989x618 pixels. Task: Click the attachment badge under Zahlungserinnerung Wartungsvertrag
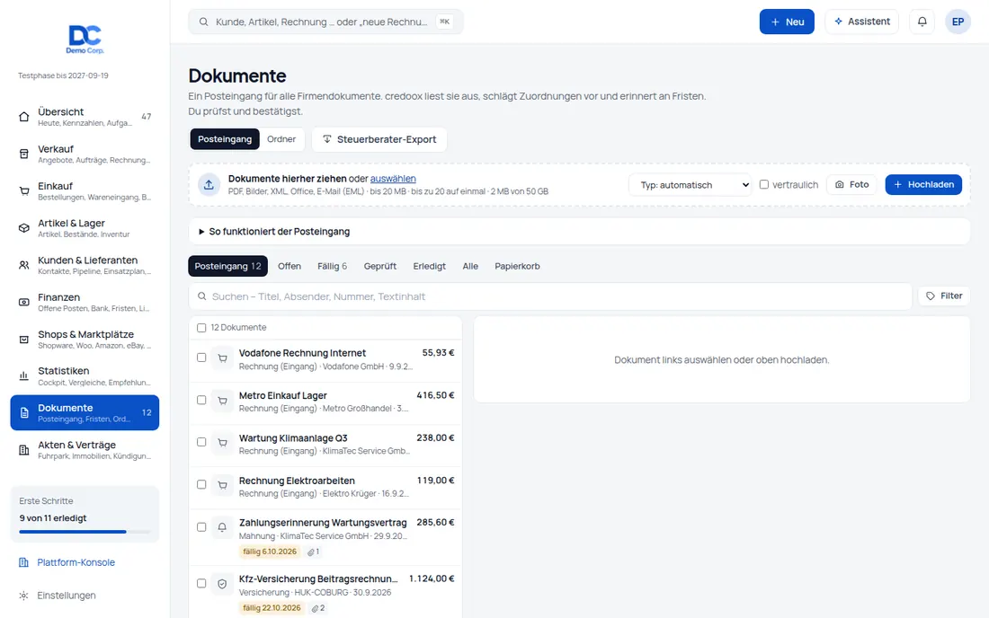314,552
